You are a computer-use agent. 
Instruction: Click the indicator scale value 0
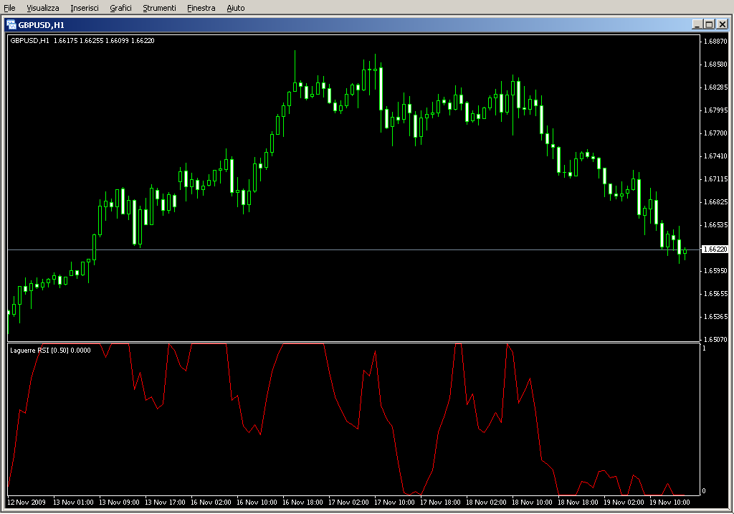[704, 490]
